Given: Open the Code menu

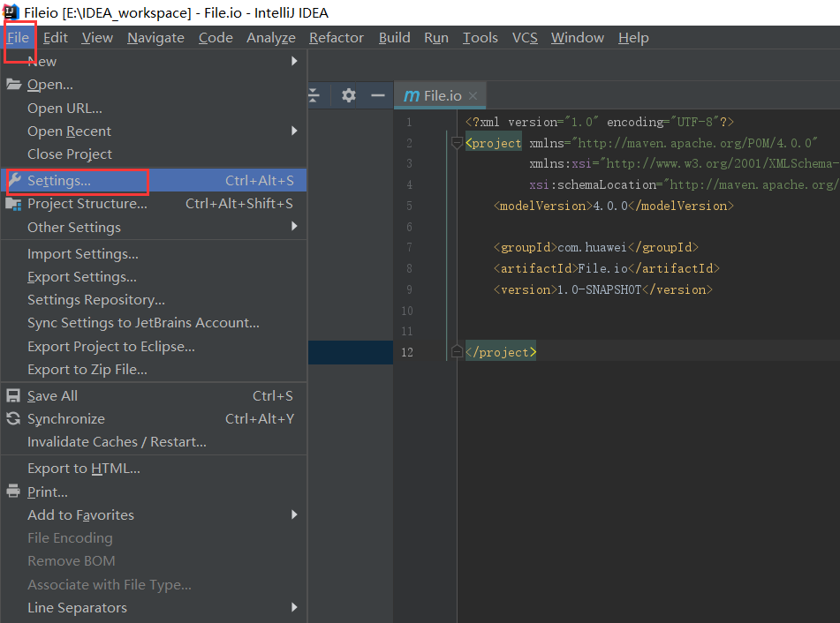Looking at the screenshot, I should click(216, 37).
